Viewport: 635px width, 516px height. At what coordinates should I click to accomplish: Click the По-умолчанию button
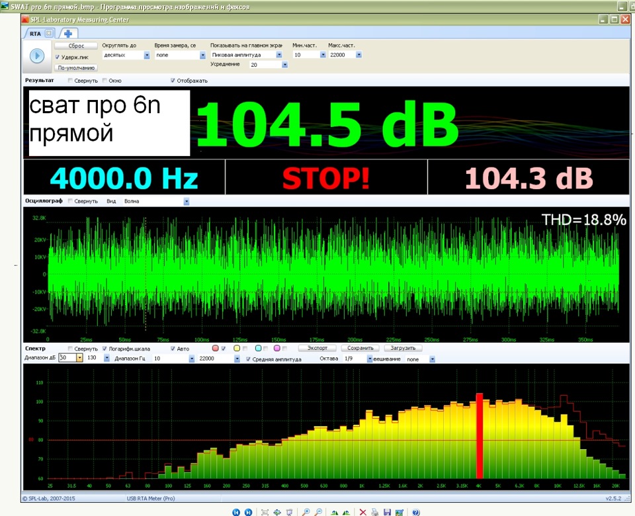tap(76, 67)
